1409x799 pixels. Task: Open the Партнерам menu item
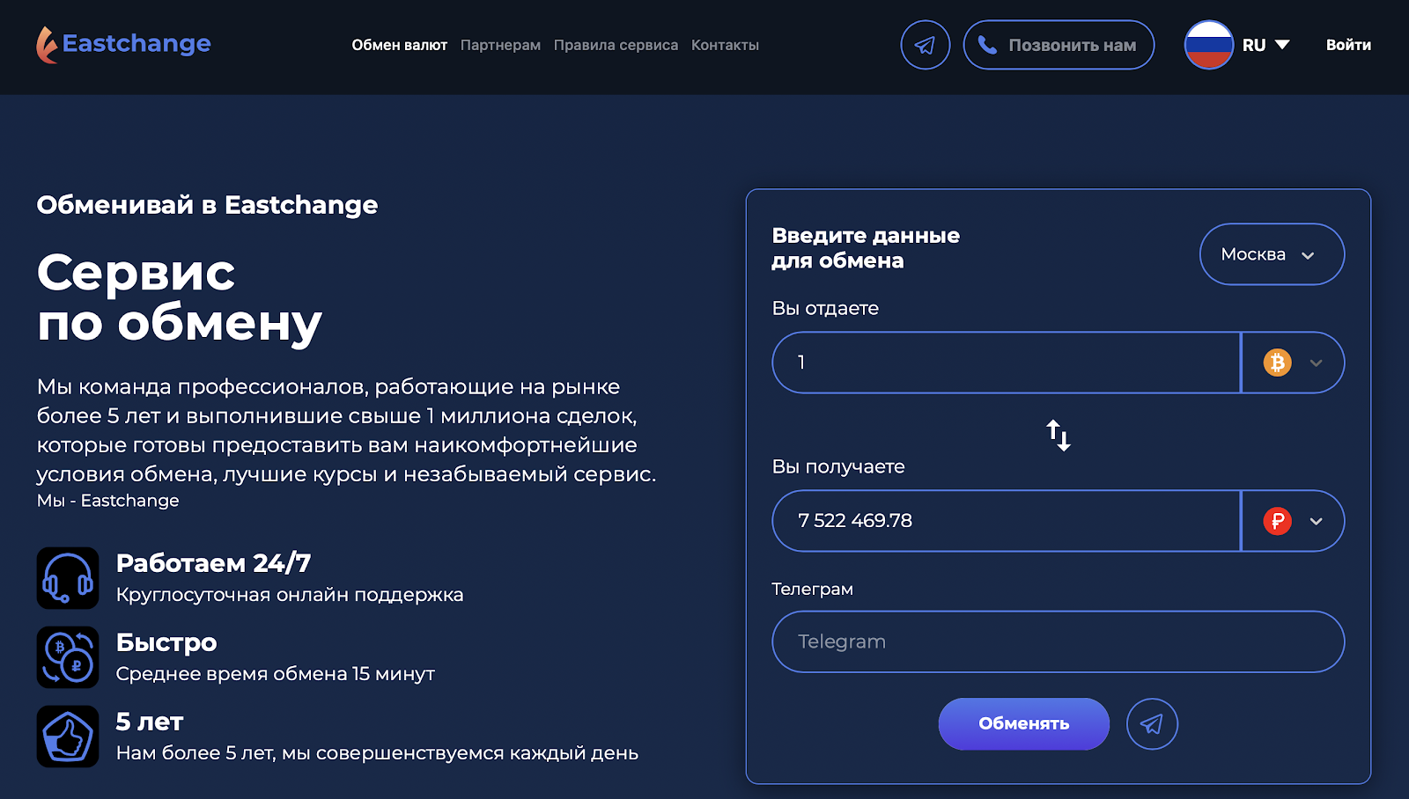(x=500, y=45)
